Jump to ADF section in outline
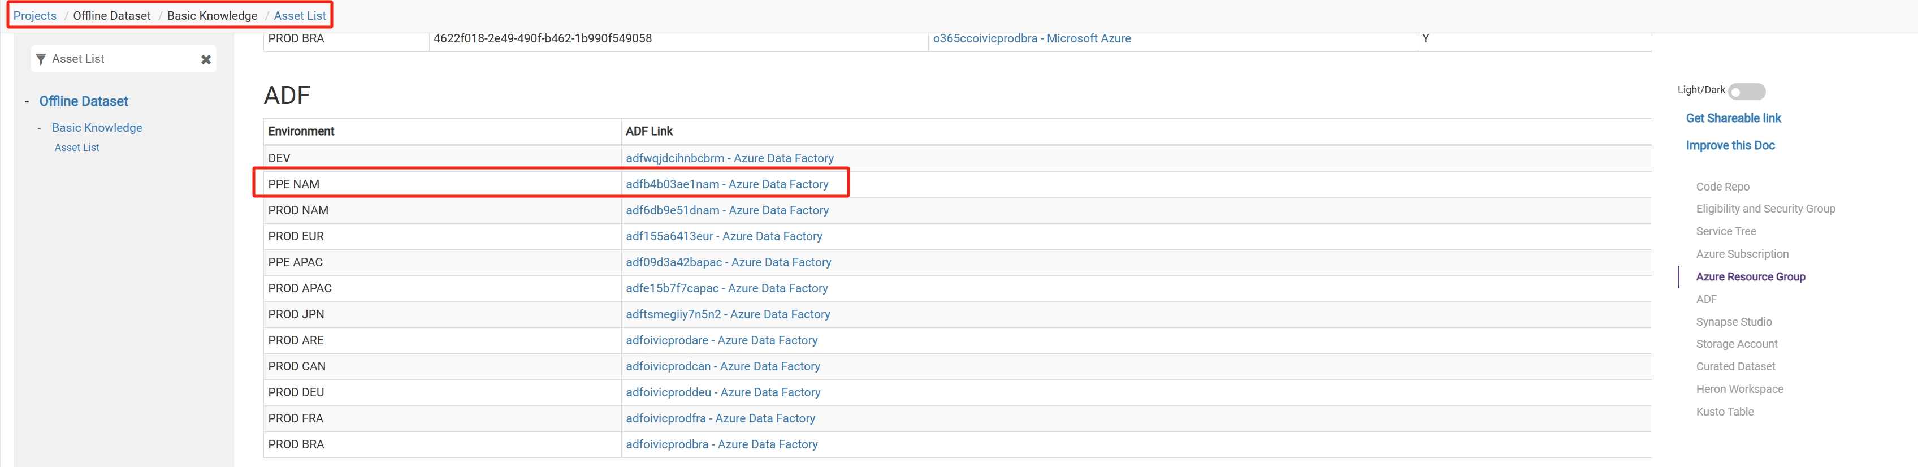This screenshot has height=467, width=1918. pyautogui.click(x=1707, y=300)
